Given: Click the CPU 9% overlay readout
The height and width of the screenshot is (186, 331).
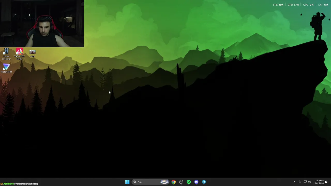Looking at the screenshot, I should (x=308, y=5).
